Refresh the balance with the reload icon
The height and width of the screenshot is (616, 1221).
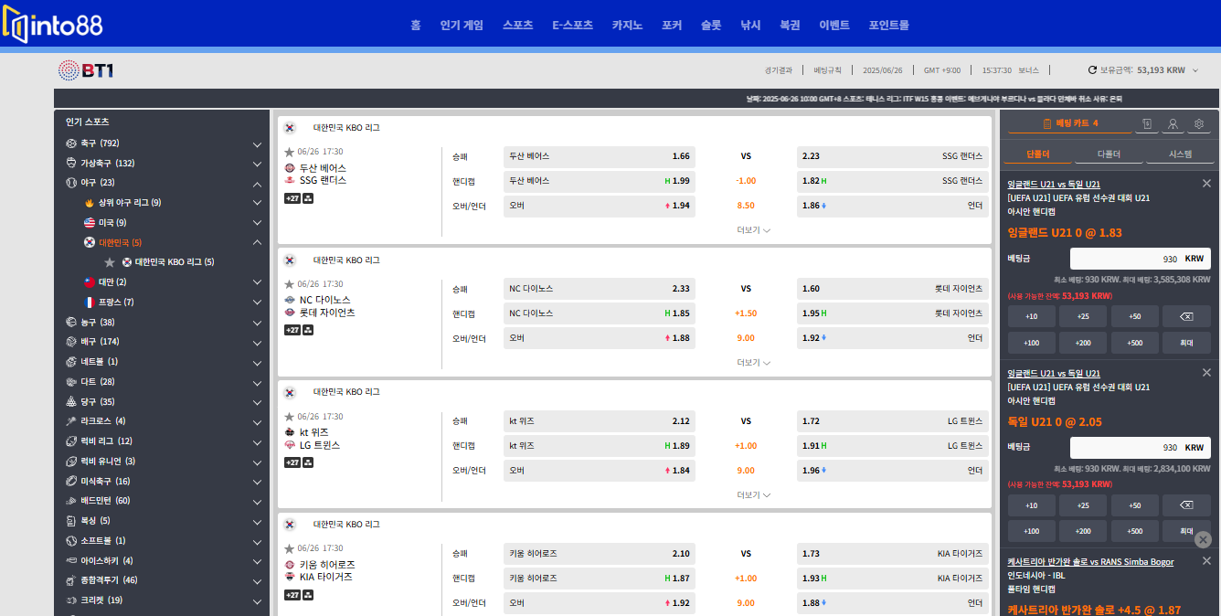pos(1091,69)
